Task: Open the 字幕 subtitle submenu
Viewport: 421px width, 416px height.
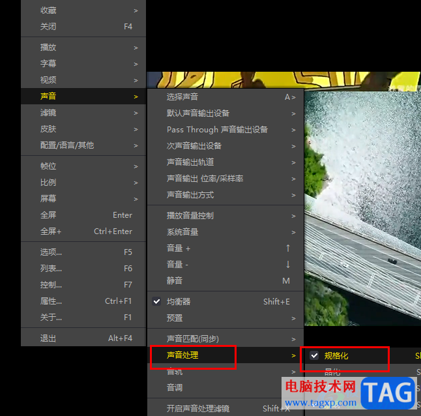Action: click(x=83, y=64)
